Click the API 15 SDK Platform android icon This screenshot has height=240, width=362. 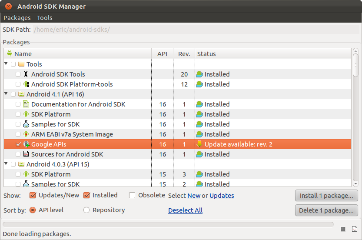click(26, 174)
